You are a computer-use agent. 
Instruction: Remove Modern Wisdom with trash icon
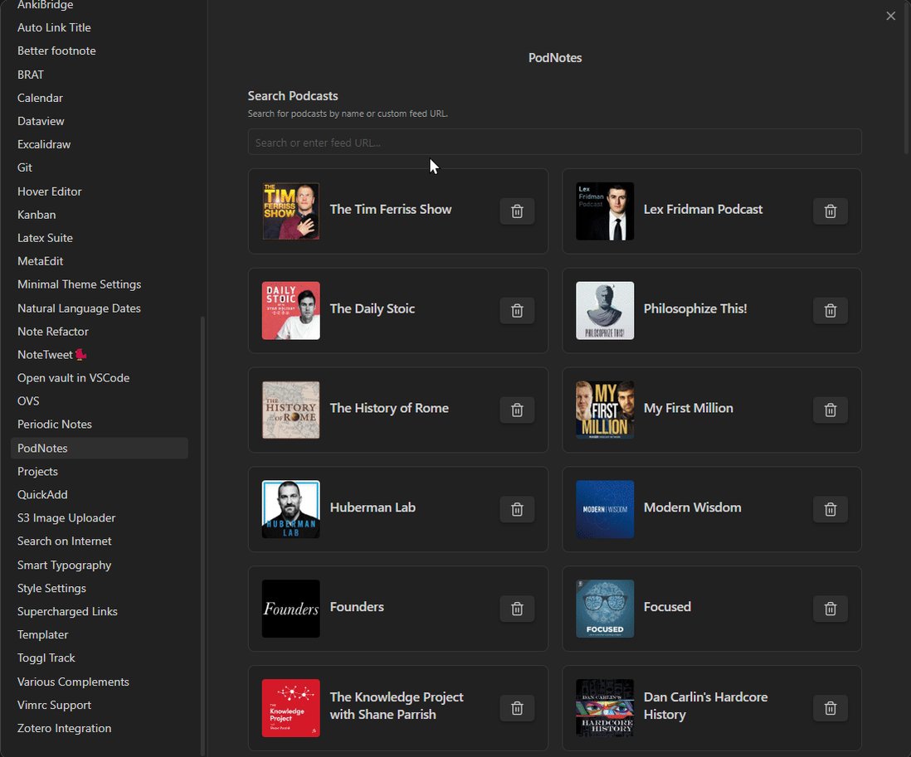(x=831, y=509)
